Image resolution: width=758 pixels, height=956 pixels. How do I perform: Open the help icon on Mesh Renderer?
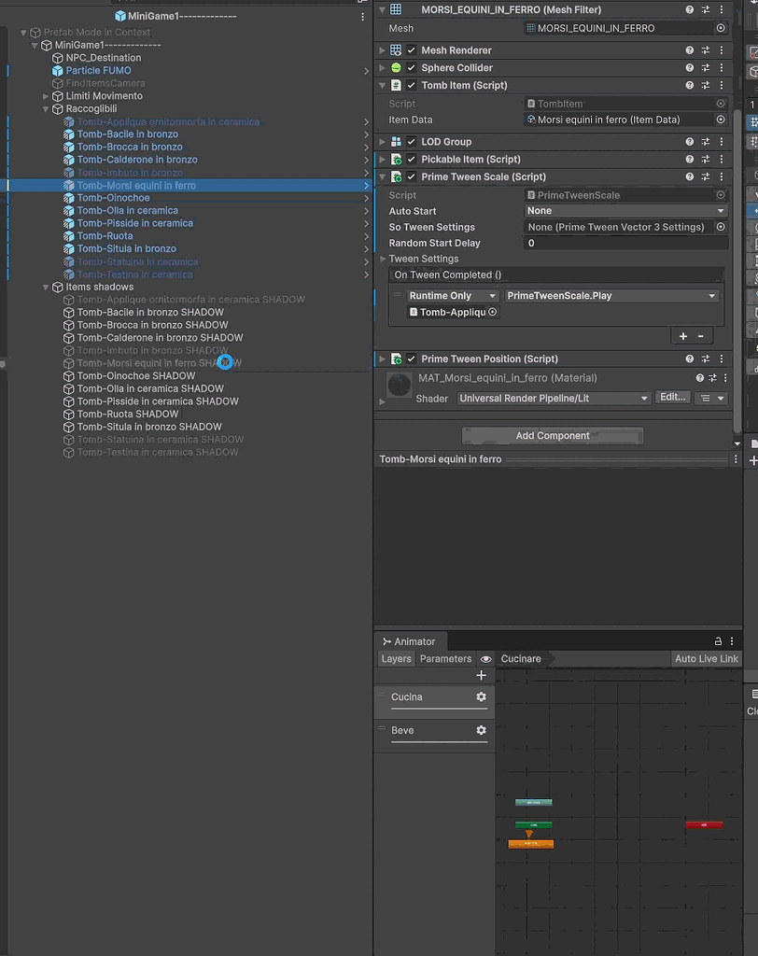coord(687,49)
